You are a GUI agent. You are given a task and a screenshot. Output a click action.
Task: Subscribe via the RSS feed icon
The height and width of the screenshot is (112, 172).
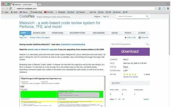140,38
